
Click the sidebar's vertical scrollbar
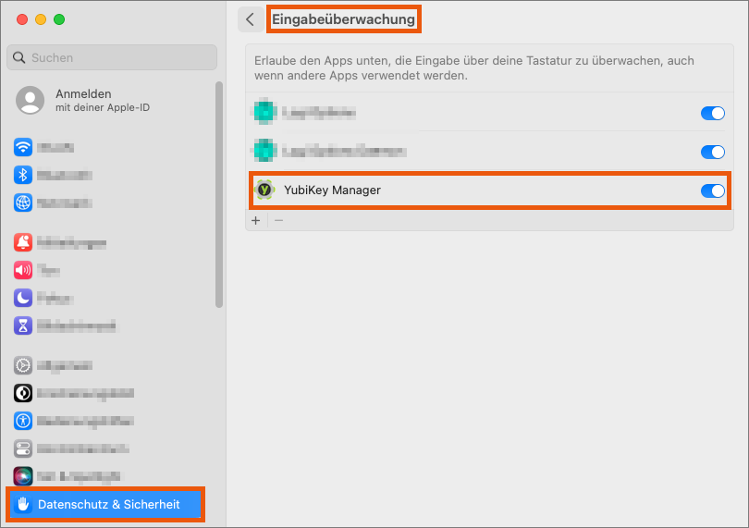219,194
